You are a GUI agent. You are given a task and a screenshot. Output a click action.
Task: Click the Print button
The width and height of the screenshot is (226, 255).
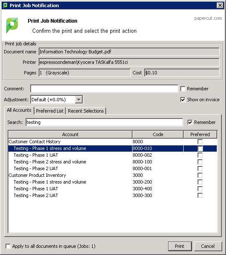[x=180, y=246]
